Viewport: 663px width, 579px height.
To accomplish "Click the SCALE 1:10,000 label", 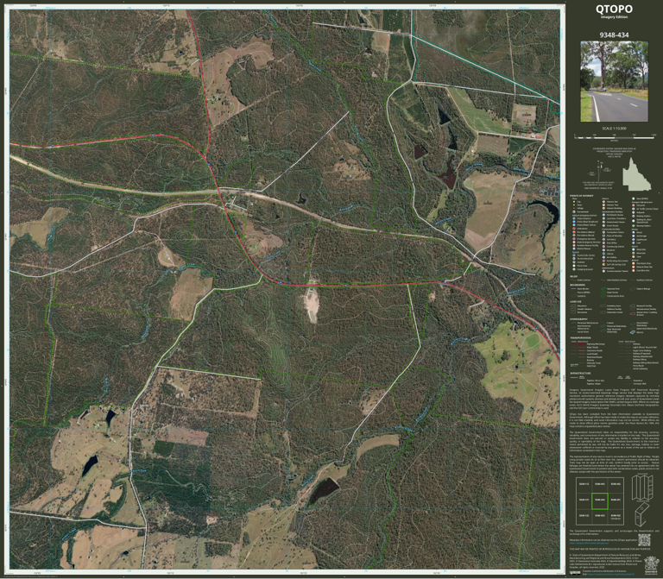I will point(614,128).
